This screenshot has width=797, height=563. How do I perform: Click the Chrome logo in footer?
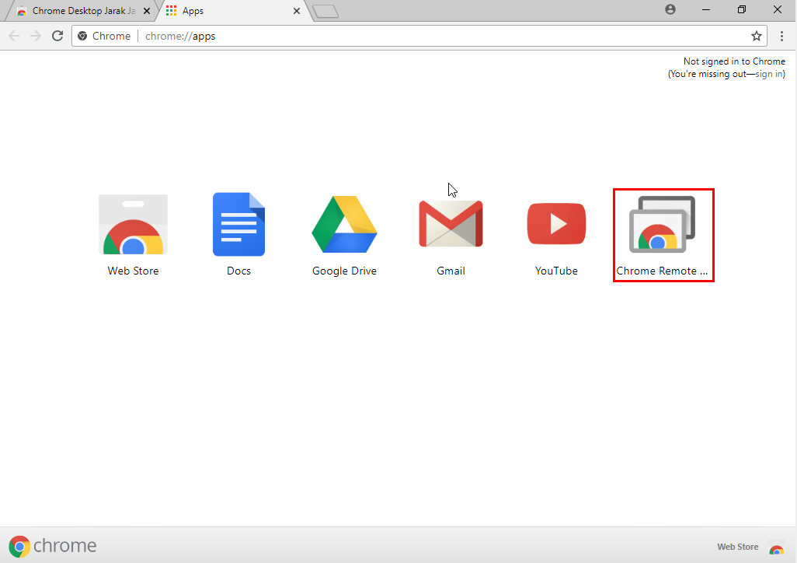19,547
